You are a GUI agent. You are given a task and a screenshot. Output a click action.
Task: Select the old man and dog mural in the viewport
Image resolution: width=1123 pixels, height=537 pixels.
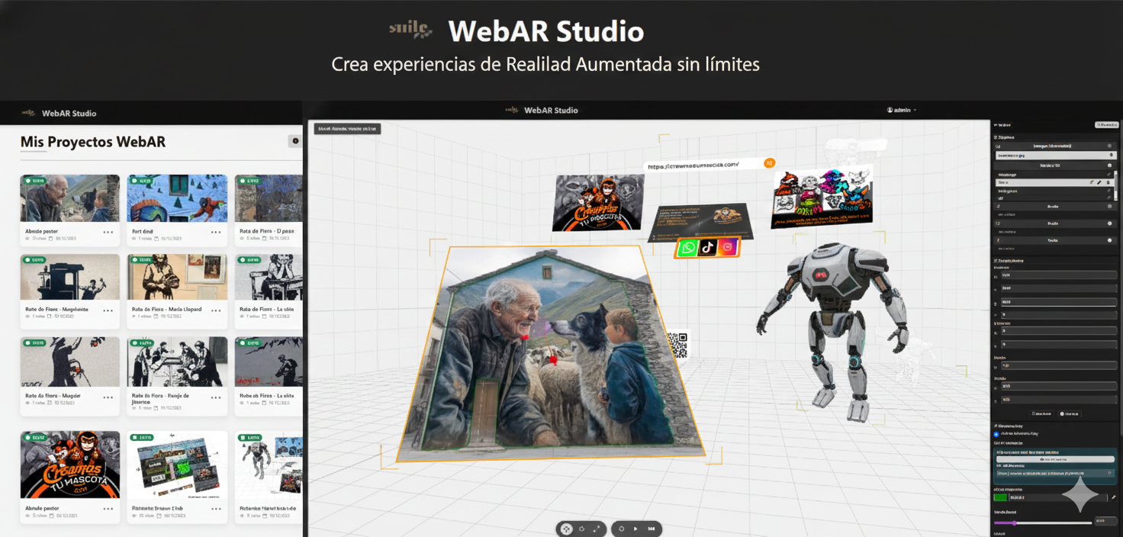(x=549, y=355)
